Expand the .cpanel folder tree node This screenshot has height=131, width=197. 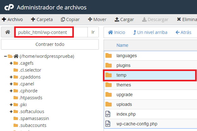click(x=11, y=84)
